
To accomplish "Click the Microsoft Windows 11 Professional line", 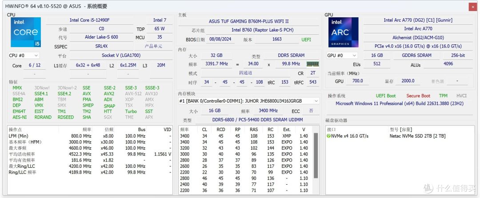I will (x=400, y=103).
